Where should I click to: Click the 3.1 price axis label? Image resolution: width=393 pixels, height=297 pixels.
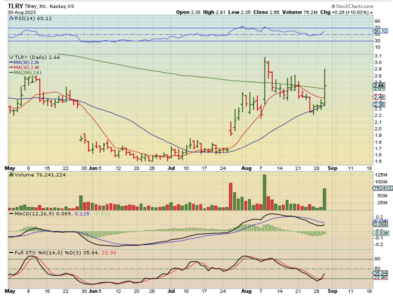point(378,56)
